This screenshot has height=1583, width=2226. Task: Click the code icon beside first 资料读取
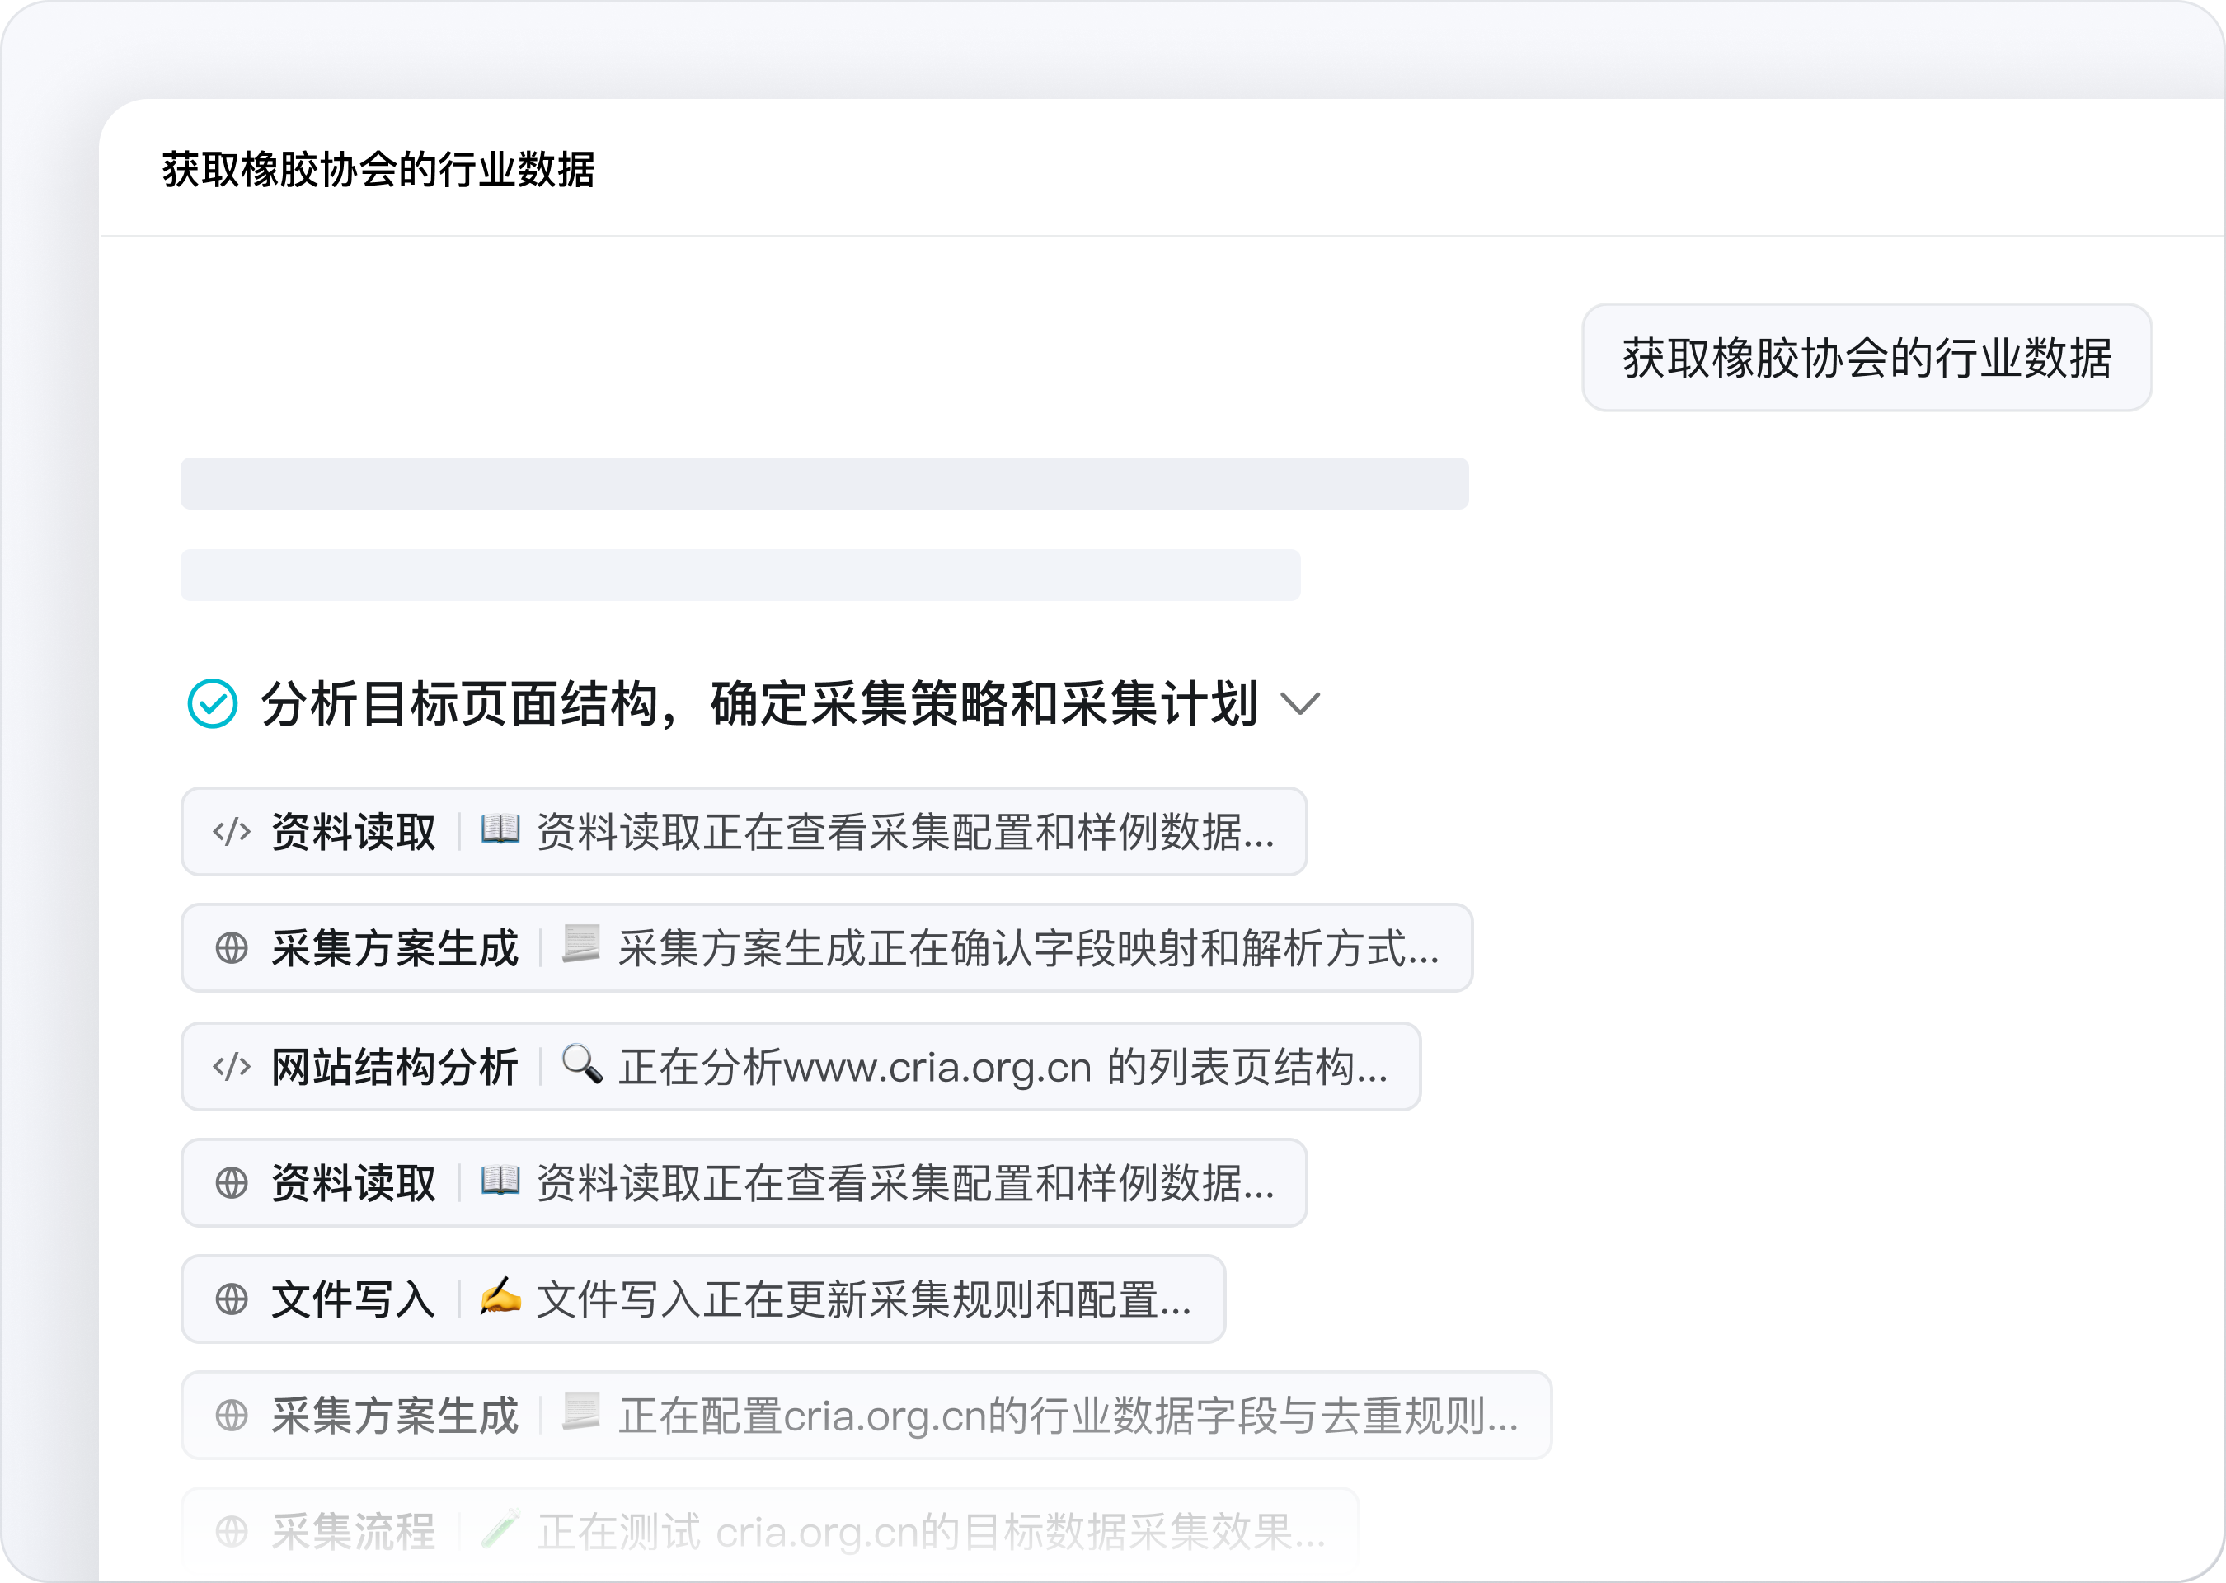[232, 833]
